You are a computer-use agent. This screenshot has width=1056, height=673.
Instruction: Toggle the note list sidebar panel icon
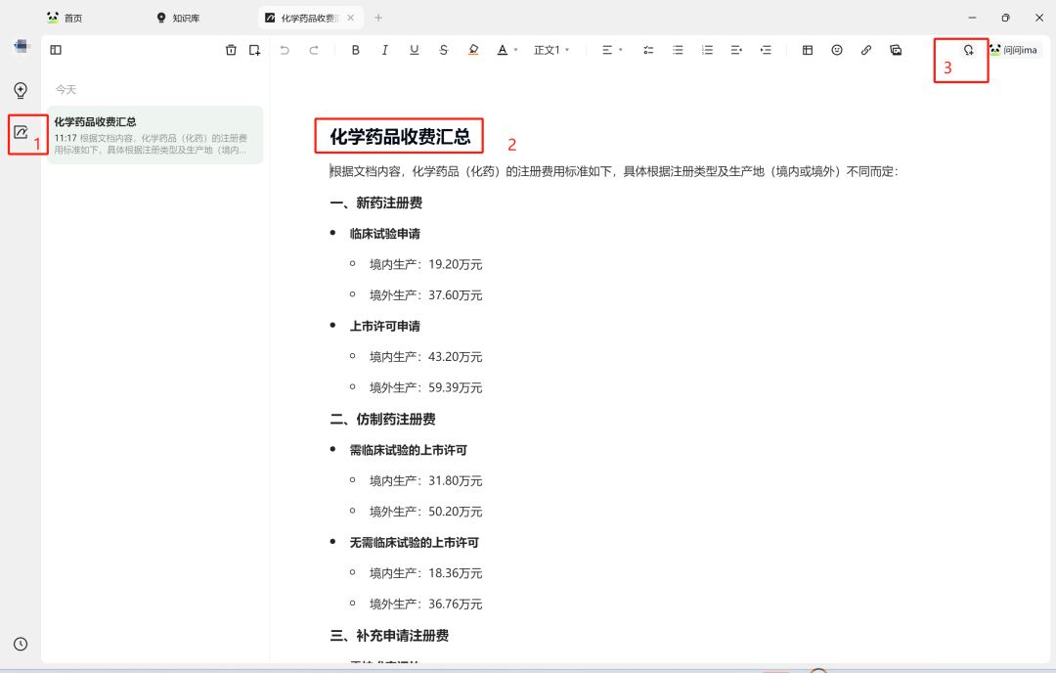pos(56,50)
